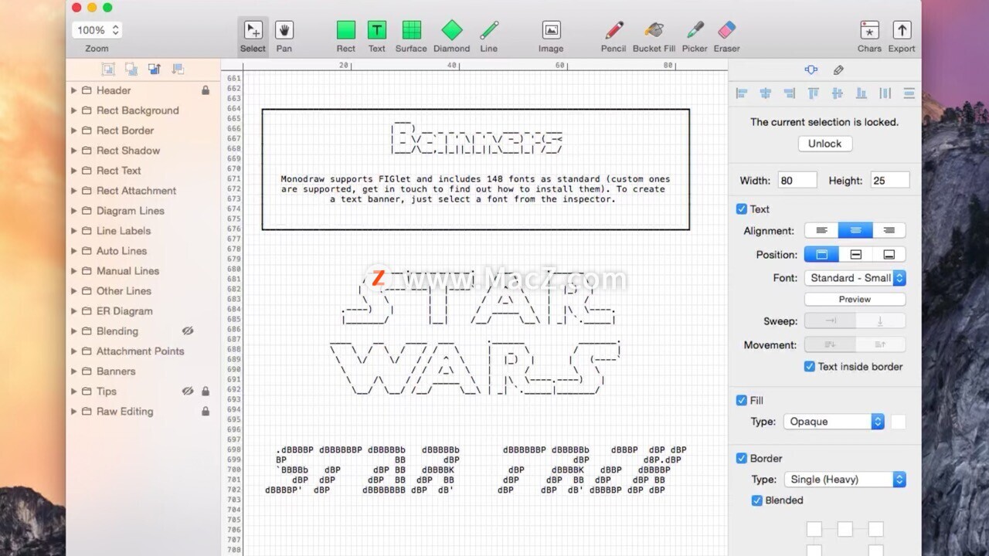Screen dimensions: 989x556
Task: Select the Other Lines layer row
Action: click(x=143, y=291)
